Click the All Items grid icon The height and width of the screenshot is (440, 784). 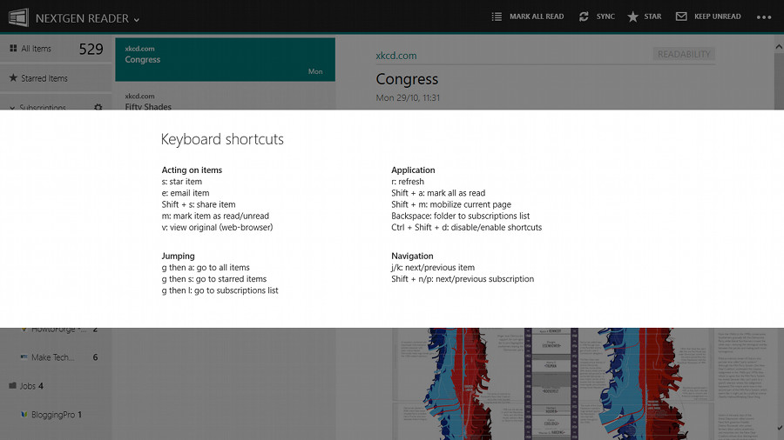click(x=13, y=49)
